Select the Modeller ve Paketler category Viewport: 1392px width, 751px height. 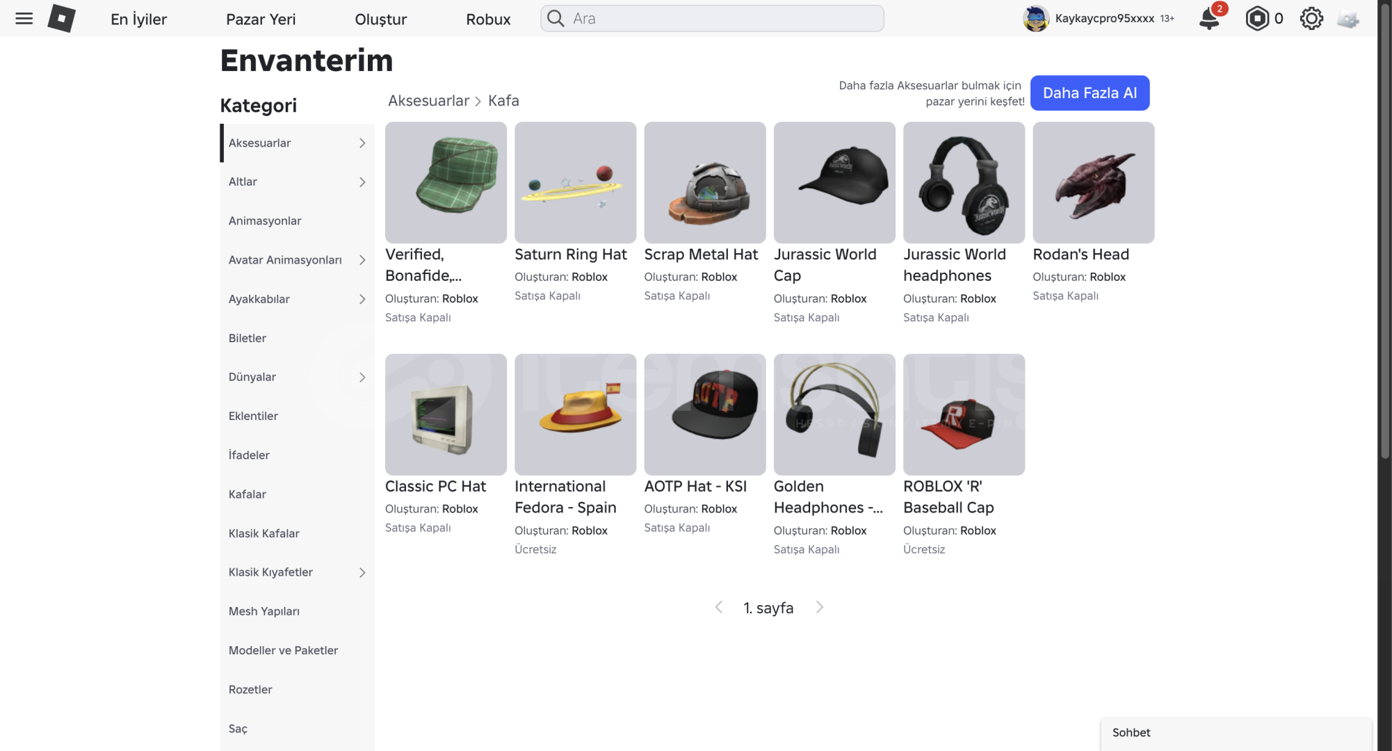coord(297,650)
